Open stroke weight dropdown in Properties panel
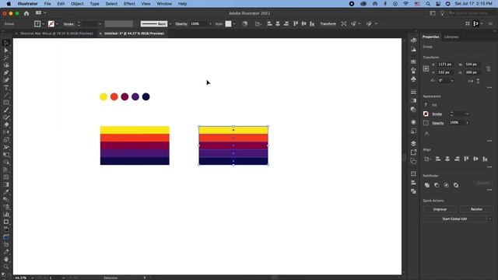The width and height of the screenshot is (498, 280). tap(467, 114)
